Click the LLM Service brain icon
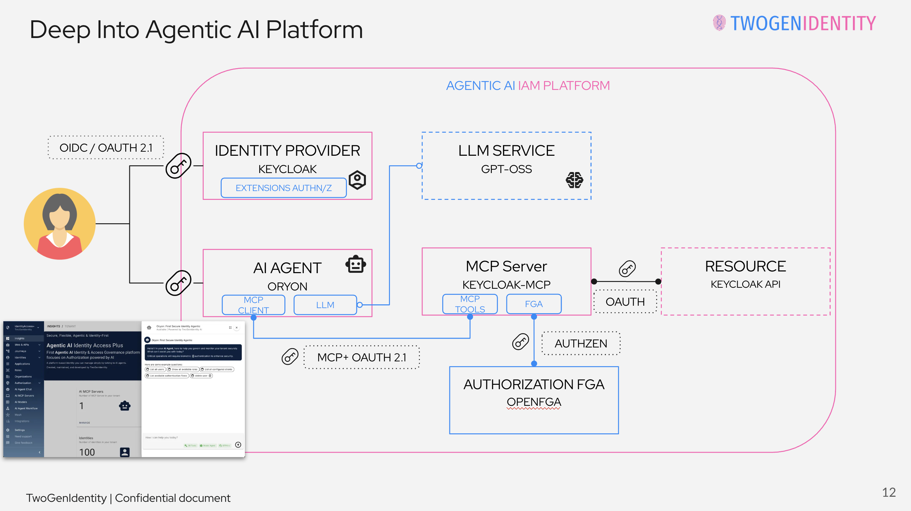The height and width of the screenshot is (511, 911). pyautogui.click(x=574, y=179)
